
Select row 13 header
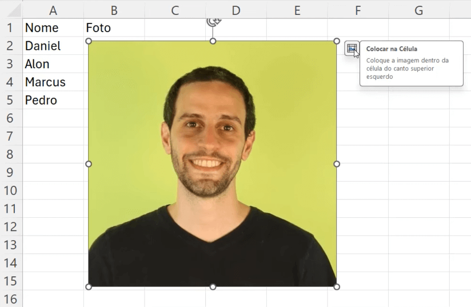(x=11, y=245)
